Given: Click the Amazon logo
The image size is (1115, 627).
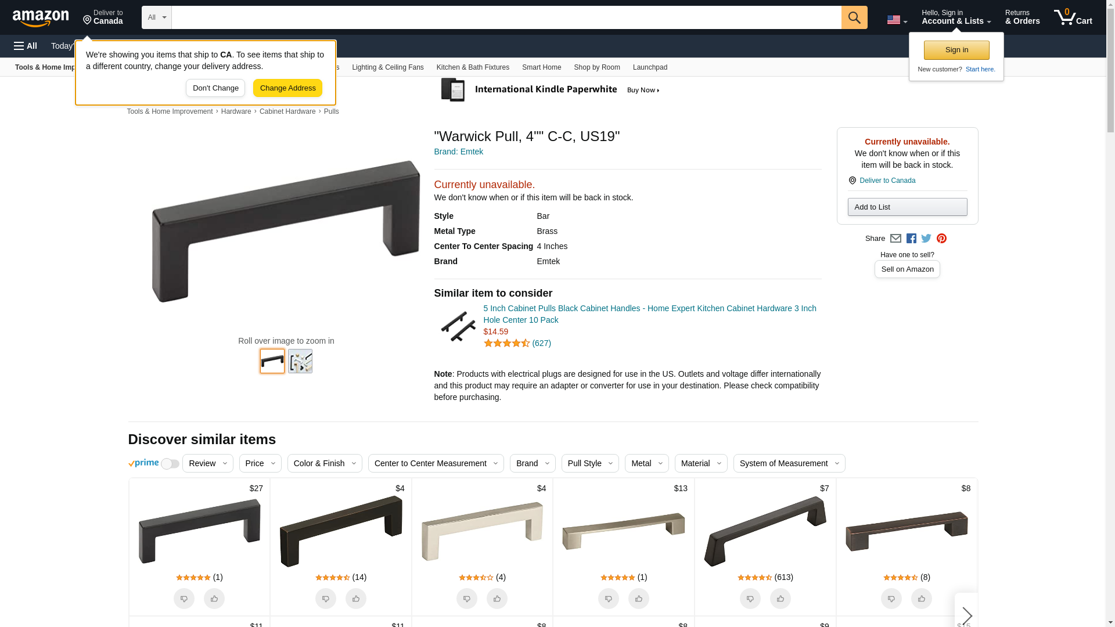Looking at the screenshot, I should [x=41, y=19].
